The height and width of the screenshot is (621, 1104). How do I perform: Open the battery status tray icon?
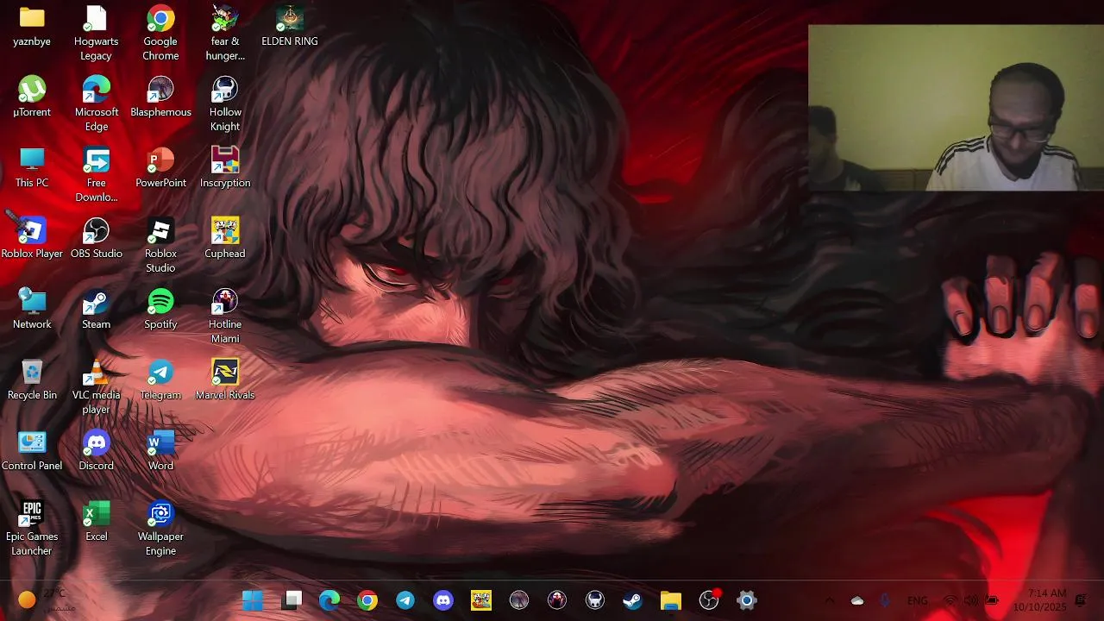point(992,600)
